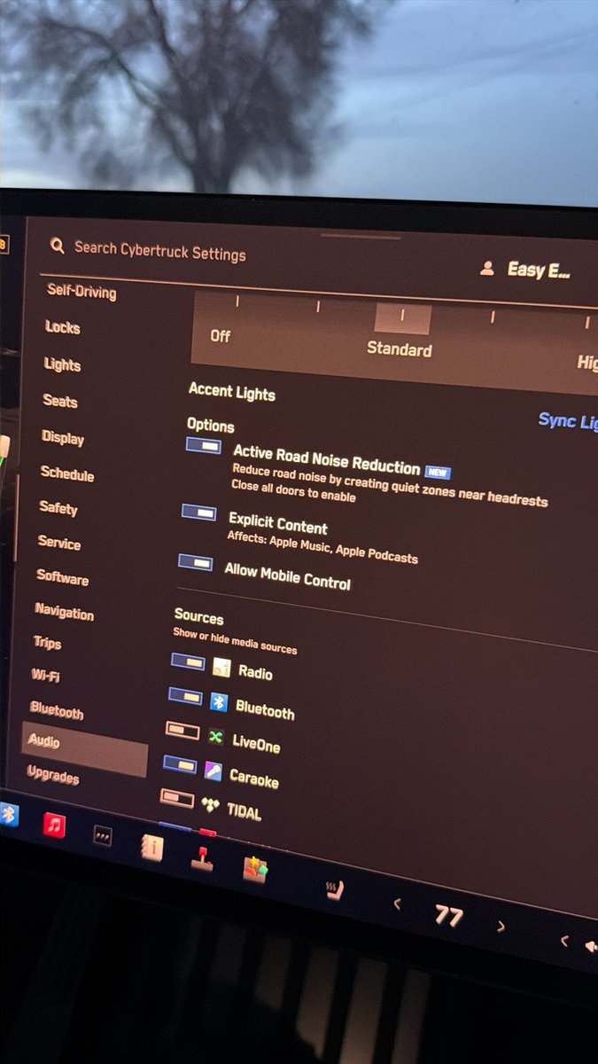This screenshot has height=1064, width=598.
Task: Enable the TIDAL source switch
Action: [177, 799]
